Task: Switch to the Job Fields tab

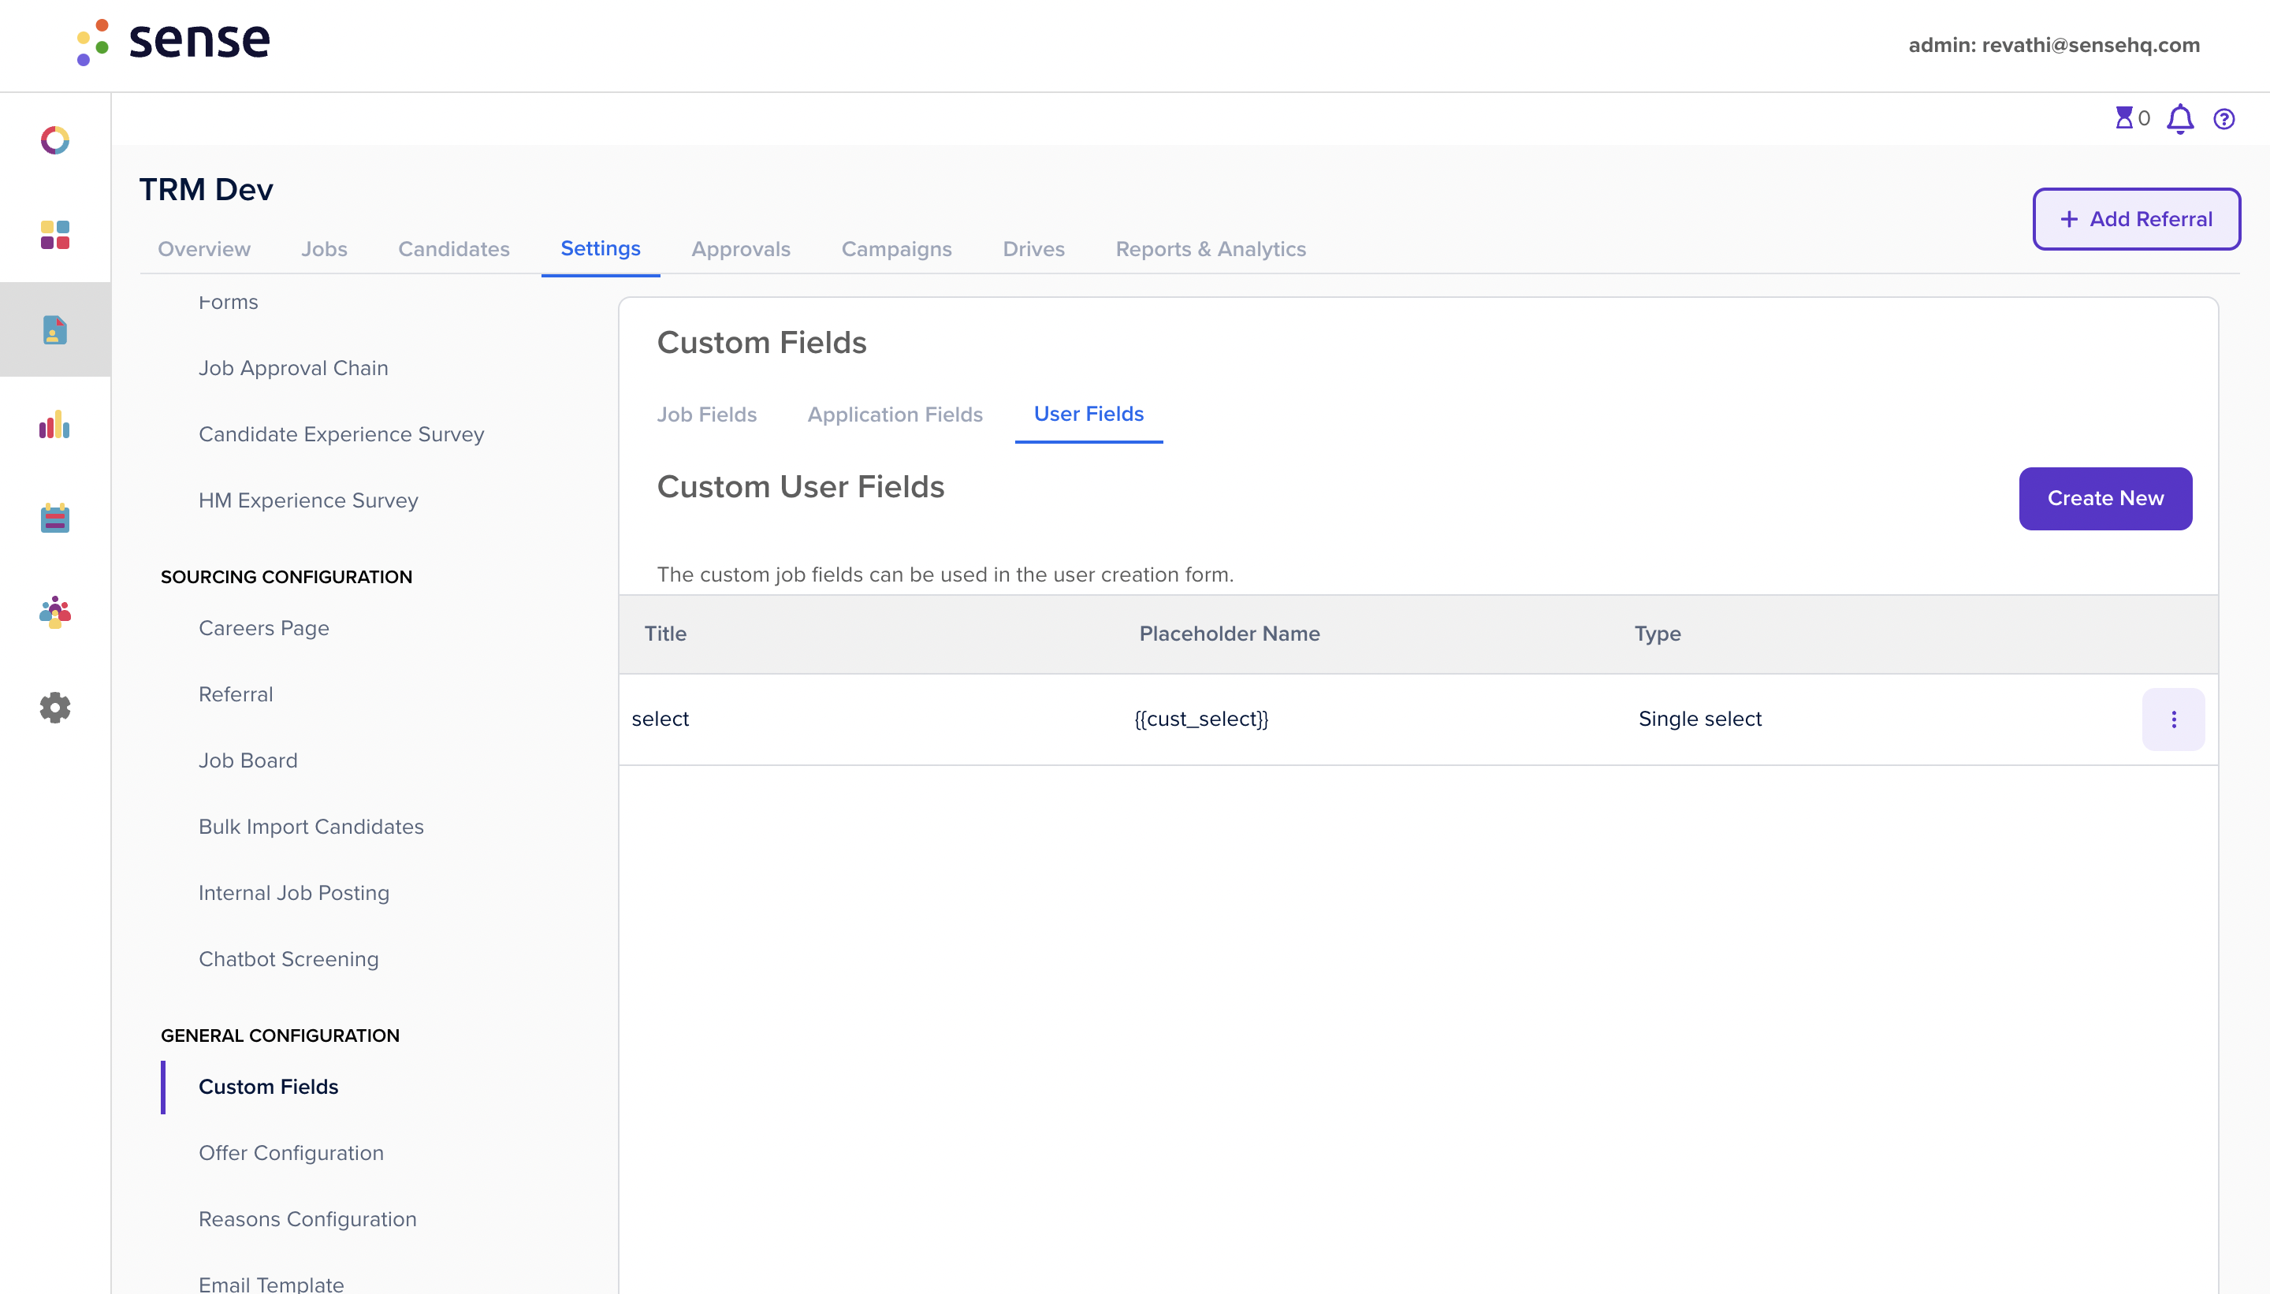Action: (706, 415)
